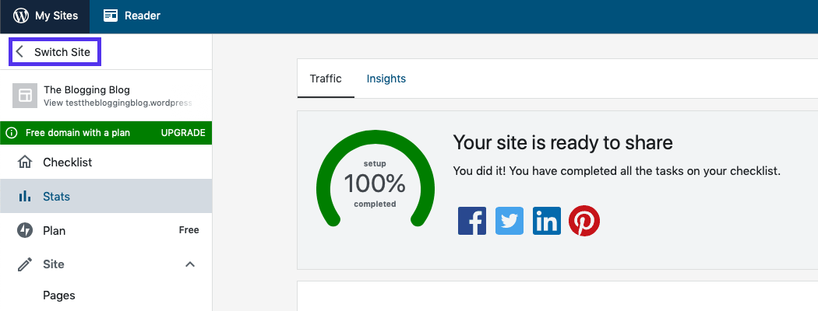This screenshot has width=818, height=311.
Task: Click The Blogging Blog site icon
Action: (x=25, y=96)
